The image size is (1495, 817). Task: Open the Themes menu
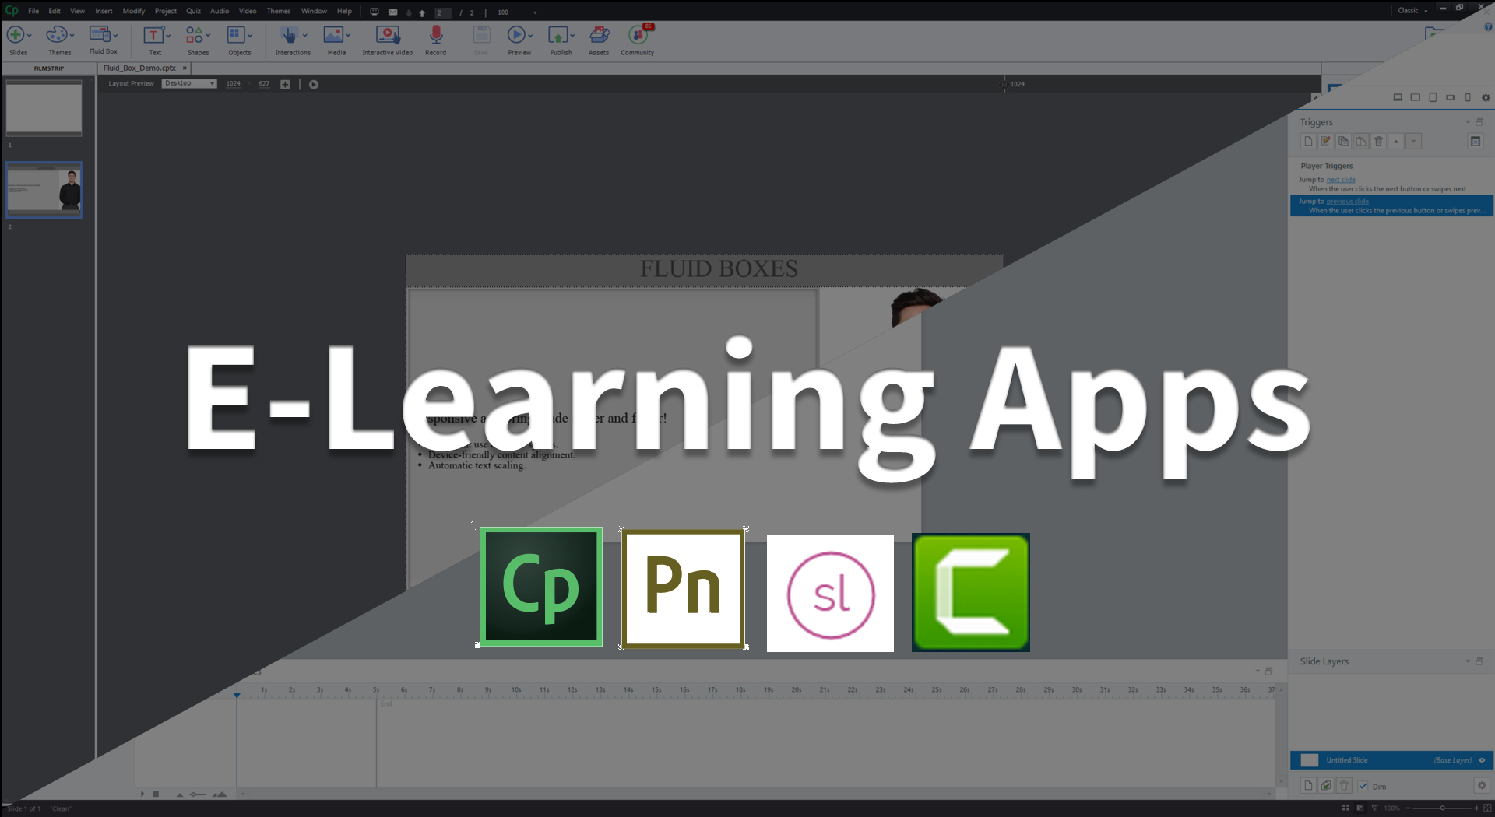(278, 11)
